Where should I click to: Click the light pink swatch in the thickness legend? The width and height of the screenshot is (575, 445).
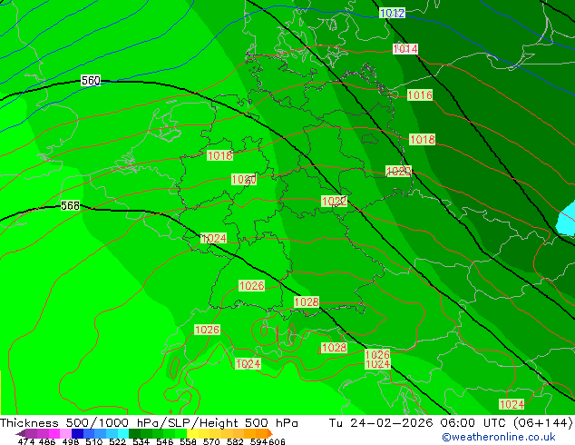(65, 433)
